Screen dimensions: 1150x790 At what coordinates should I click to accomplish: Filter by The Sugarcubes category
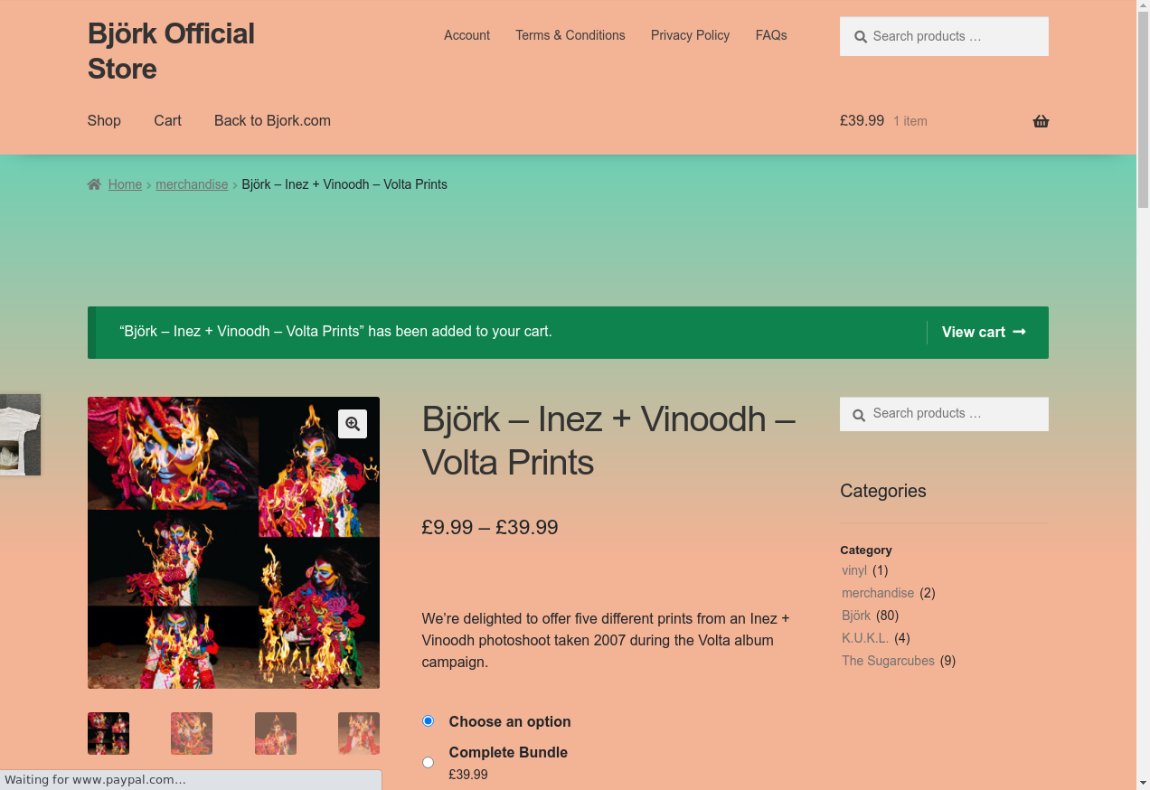click(x=888, y=661)
